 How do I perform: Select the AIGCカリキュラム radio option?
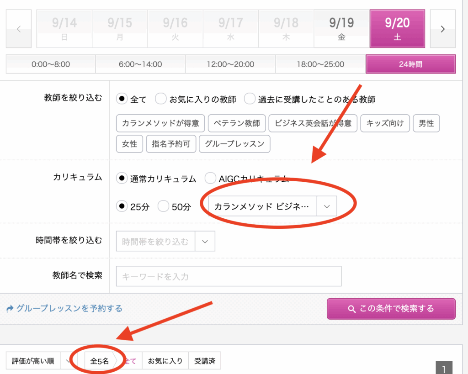(x=210, y=179)
